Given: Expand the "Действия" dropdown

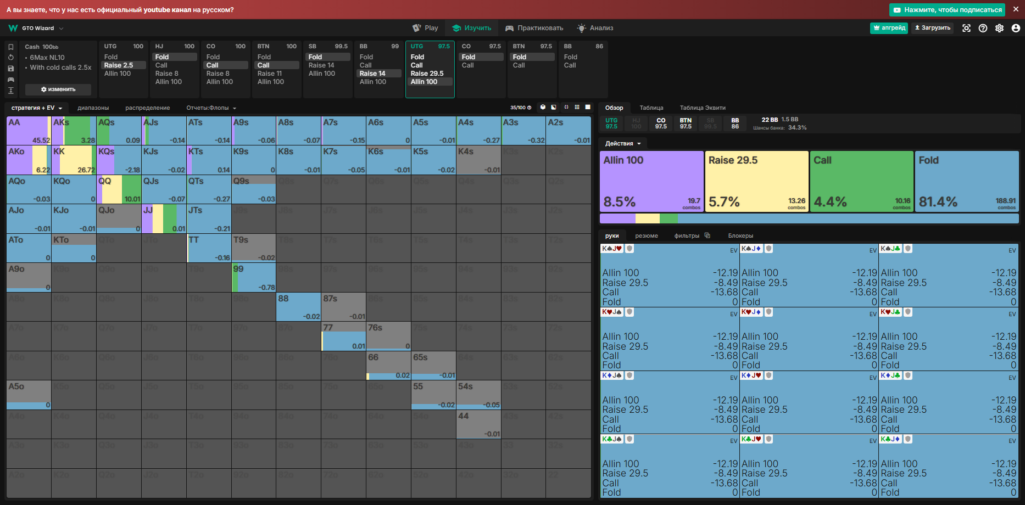Looking at the screenshot, I should point(623,144).
